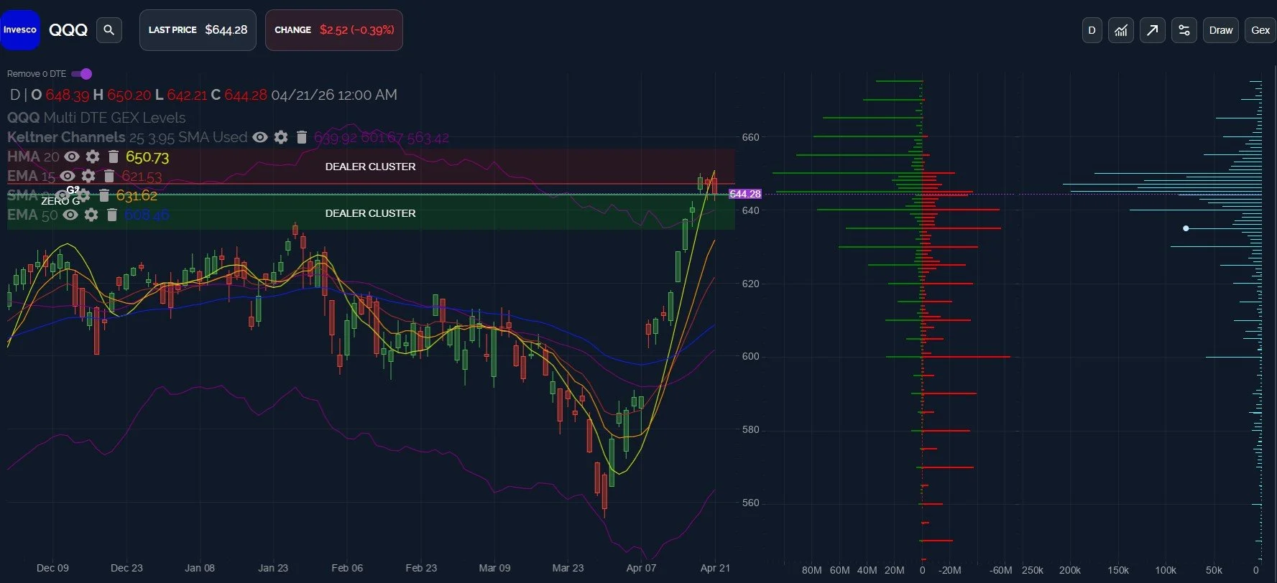Open the Draw tools menu
This screenshot has width=1277, height=583.
point(1220,30)
